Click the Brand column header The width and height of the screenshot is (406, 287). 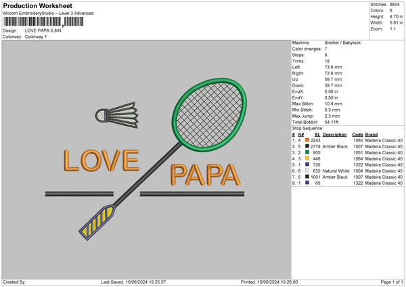pyautogui.click(x=371, y=135)
